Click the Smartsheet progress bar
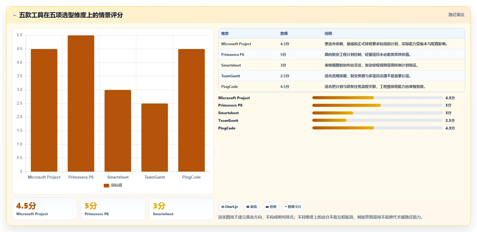Screen dimensions: 477x232 pyautogui.click(x=378, y=113)
